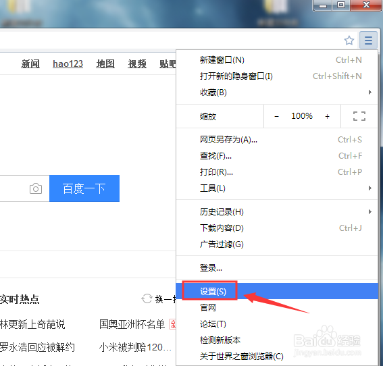The image size is (383, 366).
Task: Increase zoom with the plus button
Action: pyautogui.click(x=328, y=116)
